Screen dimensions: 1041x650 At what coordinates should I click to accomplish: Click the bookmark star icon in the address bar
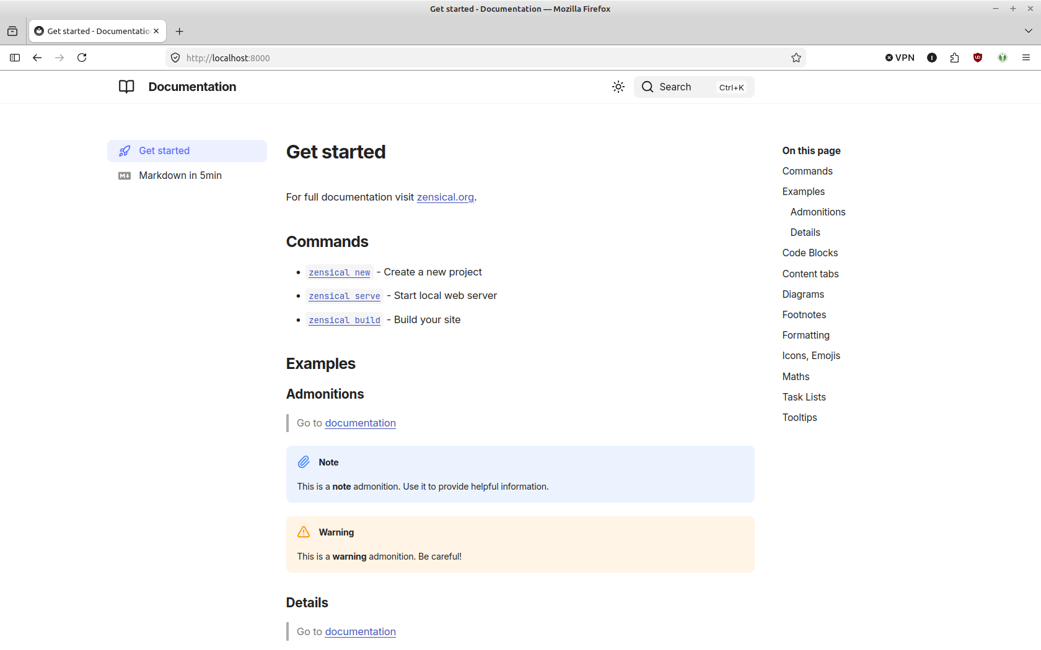click(x=796, y=58)
